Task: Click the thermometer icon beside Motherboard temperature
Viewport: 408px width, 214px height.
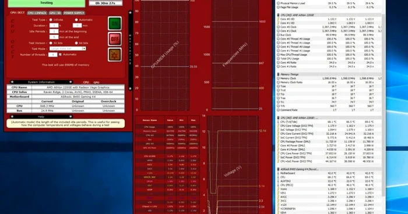Action: click(278, 173)
